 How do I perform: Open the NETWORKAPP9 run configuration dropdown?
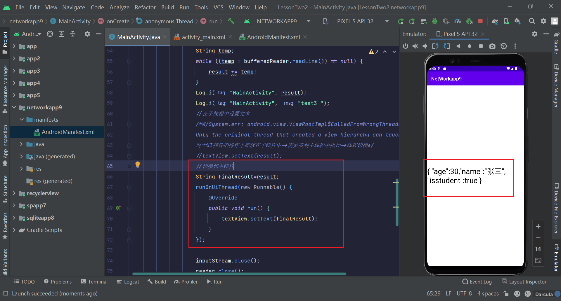(x=309, y=21)
